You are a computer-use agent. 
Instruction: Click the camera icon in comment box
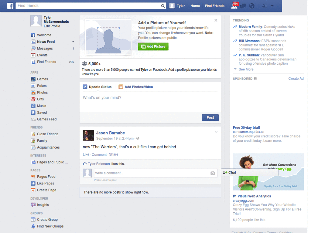[x=213, y=173]
